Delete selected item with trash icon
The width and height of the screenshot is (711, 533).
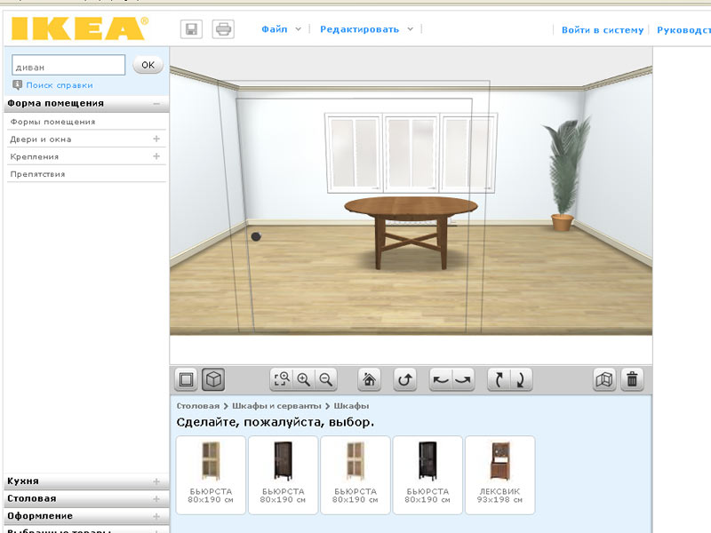(632, 379)
